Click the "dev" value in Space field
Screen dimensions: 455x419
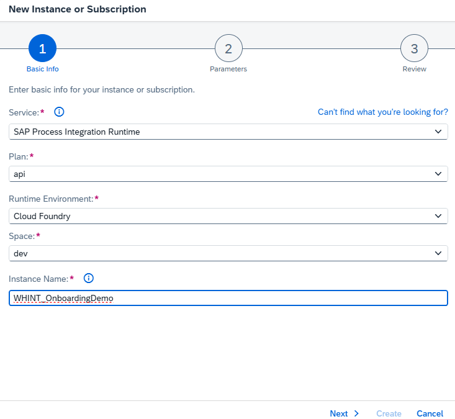[x=20, y=253]
